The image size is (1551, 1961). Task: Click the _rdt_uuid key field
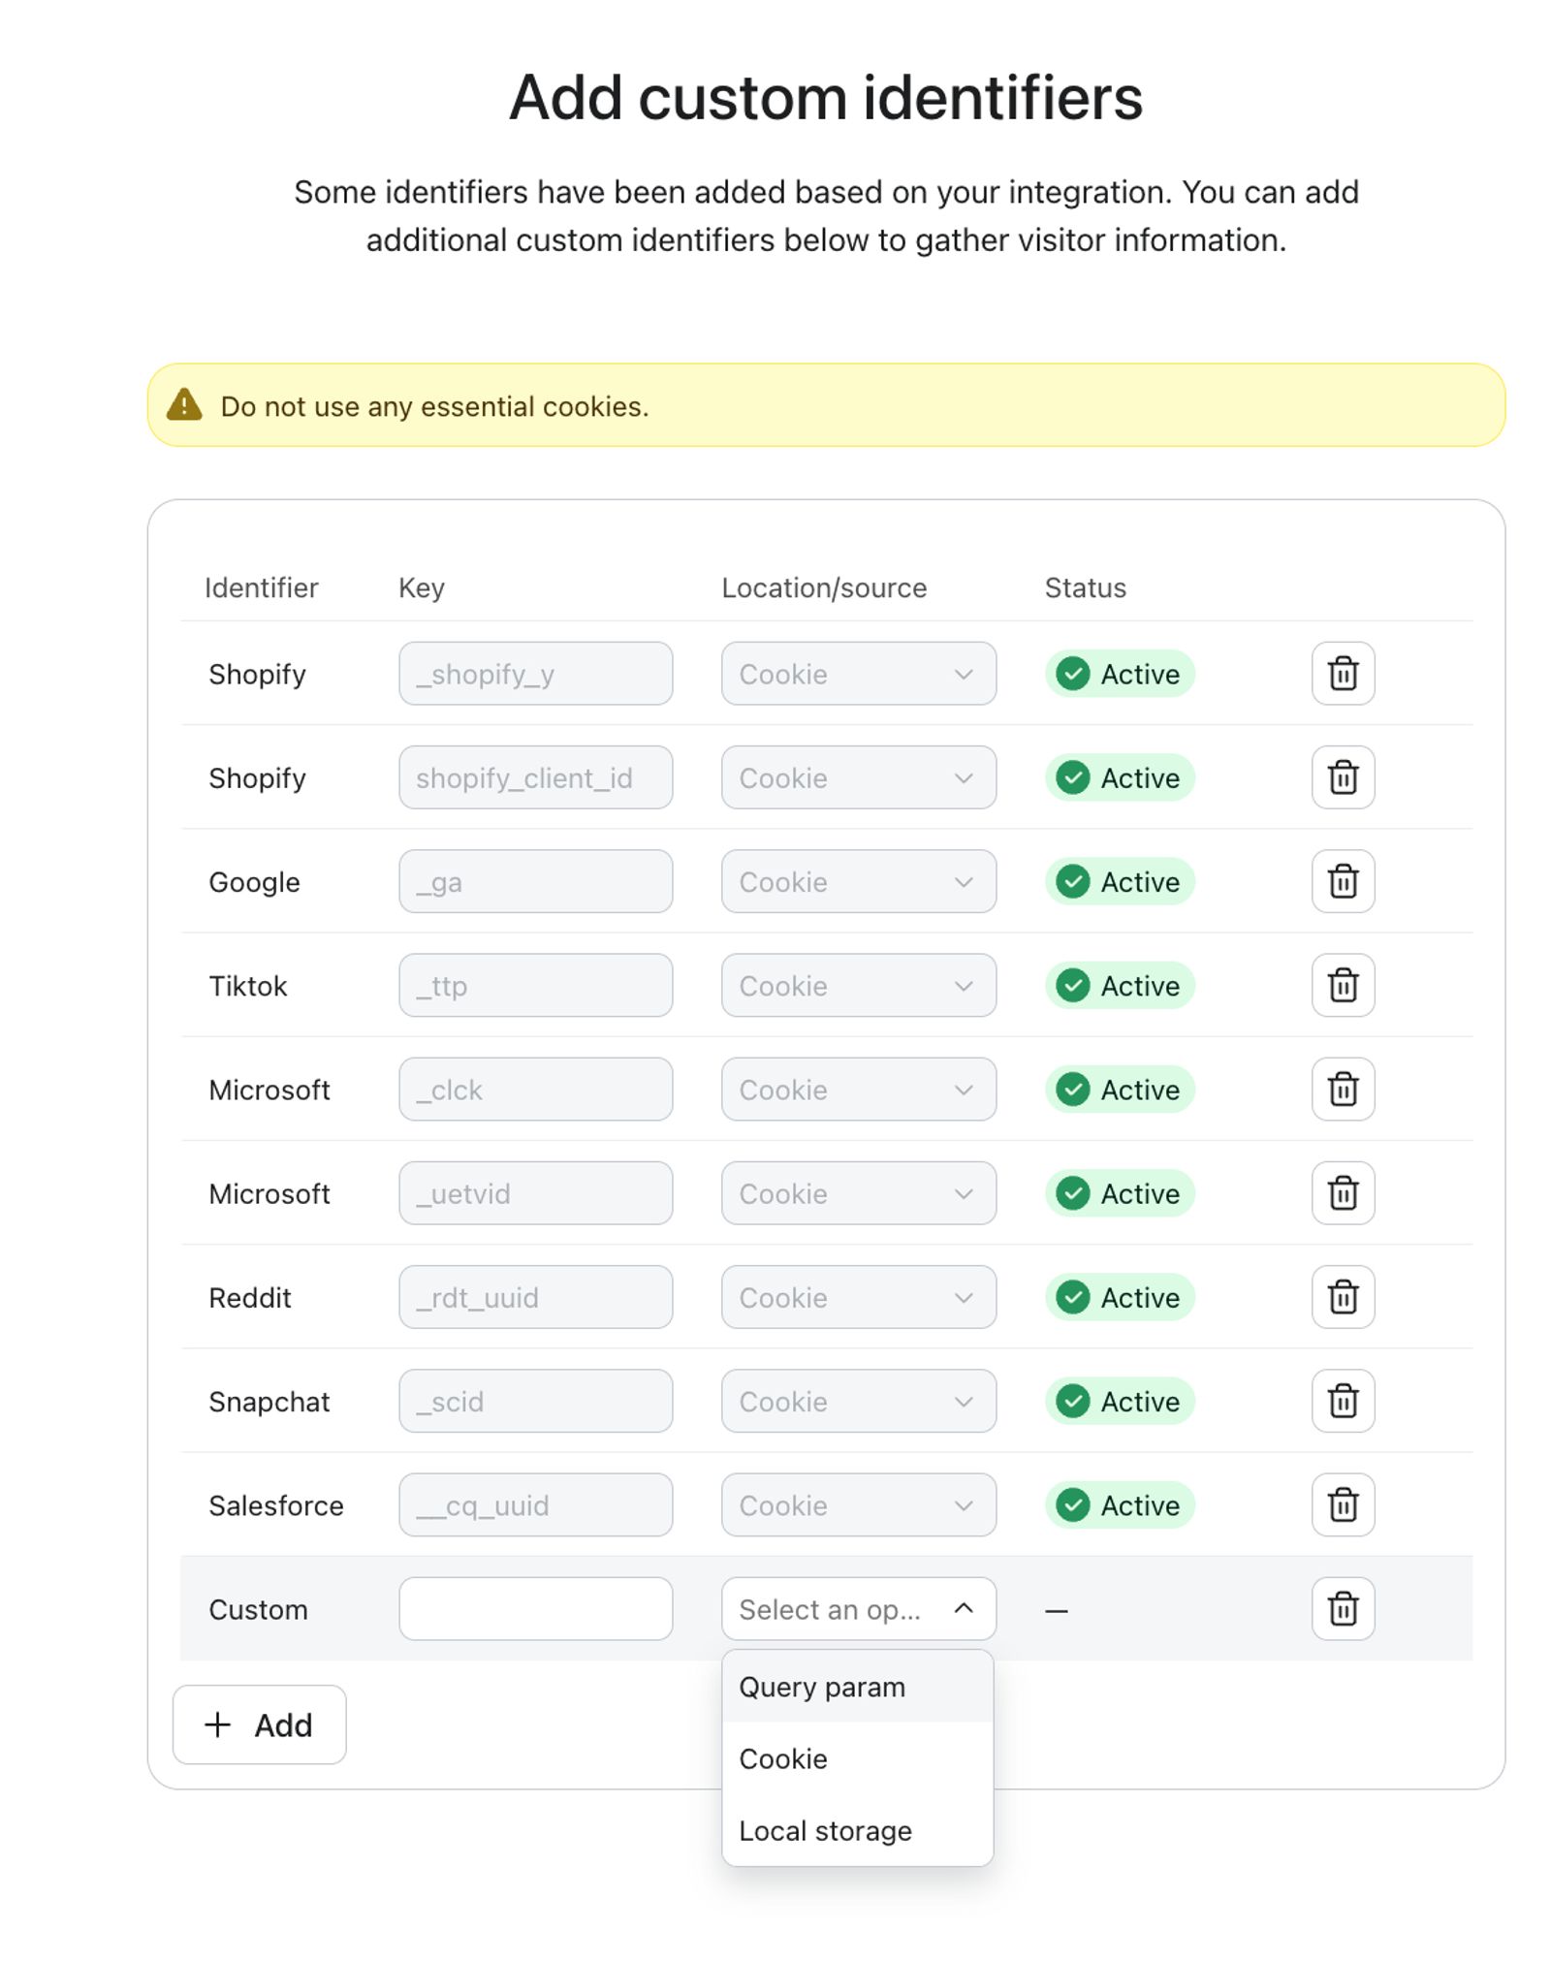tap(535, 1296)
